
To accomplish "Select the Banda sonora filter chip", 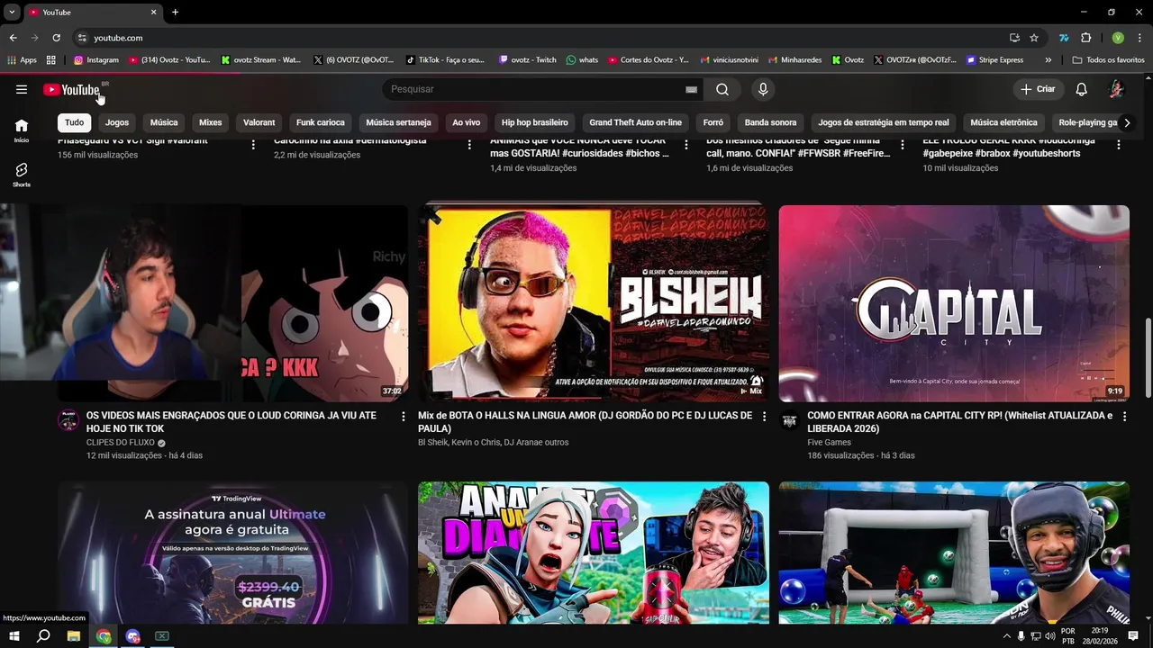I will point(771,122).
